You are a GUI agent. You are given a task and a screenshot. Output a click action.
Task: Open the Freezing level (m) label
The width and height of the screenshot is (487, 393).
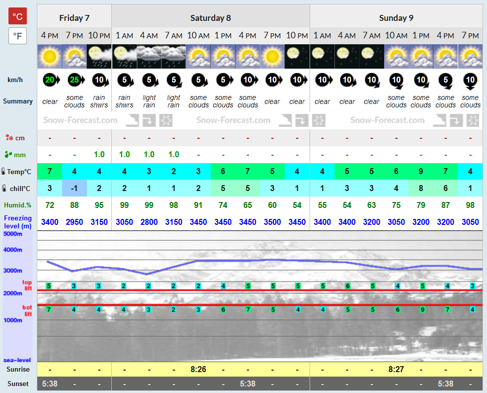pyautogui.click(x=18, y=222)
